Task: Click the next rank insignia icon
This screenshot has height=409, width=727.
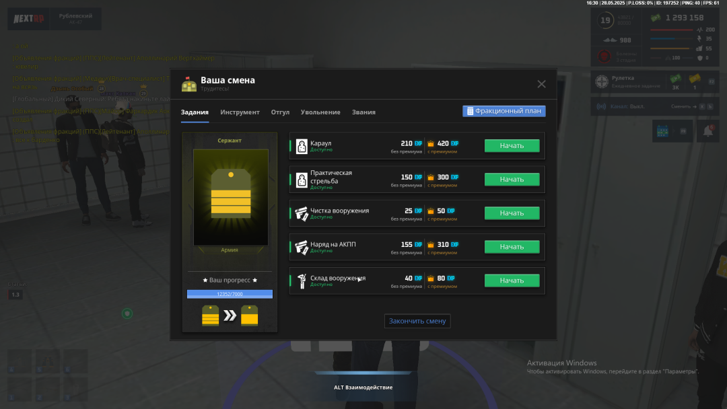Action: (250, 315)
